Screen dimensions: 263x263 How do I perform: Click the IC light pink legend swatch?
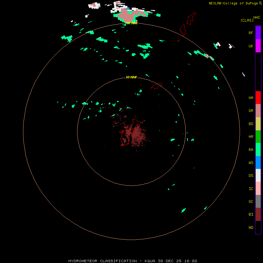(x=258, y=188)
